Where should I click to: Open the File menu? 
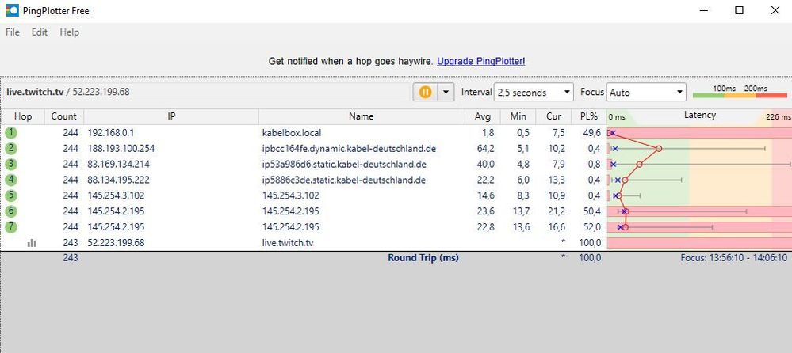13,32
